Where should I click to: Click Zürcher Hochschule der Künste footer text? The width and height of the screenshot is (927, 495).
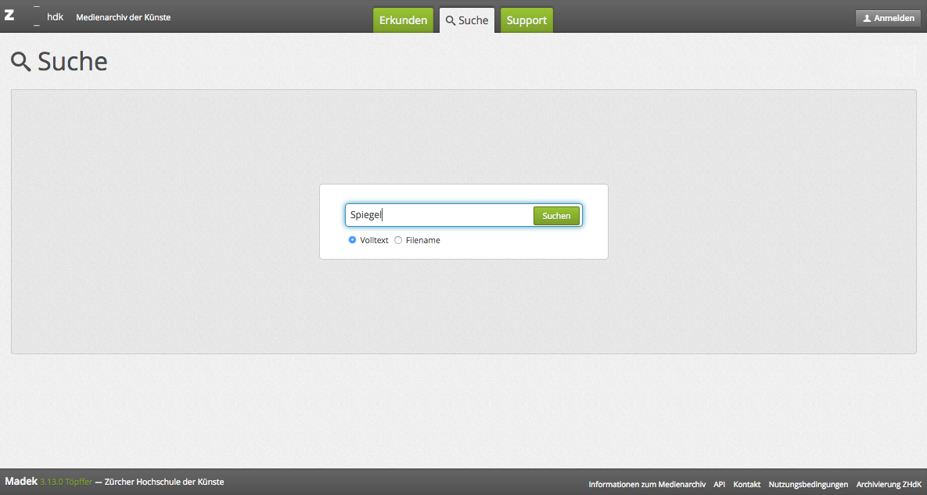pyautogui.click(x=164, y=482)
